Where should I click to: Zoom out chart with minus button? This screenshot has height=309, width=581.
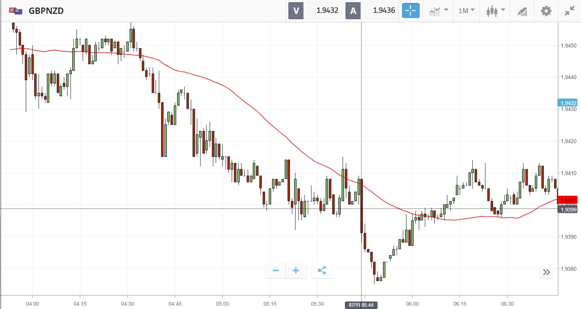click(x=276, y=270)
